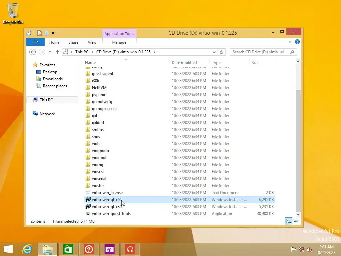341x256 pixels.
Task: Click the Forward navigation arrow
Action: click(42, 52)
